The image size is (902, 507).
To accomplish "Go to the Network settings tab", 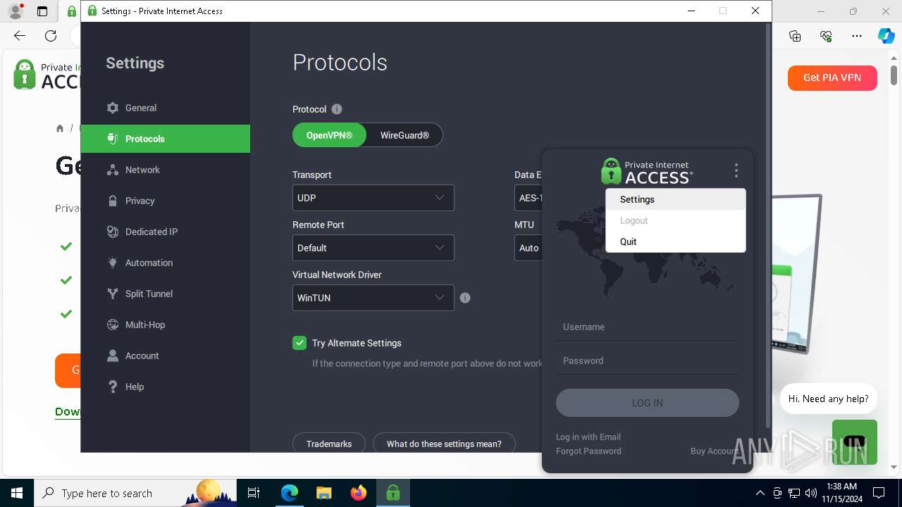I will pyautogui.click(x=166, y=170).
